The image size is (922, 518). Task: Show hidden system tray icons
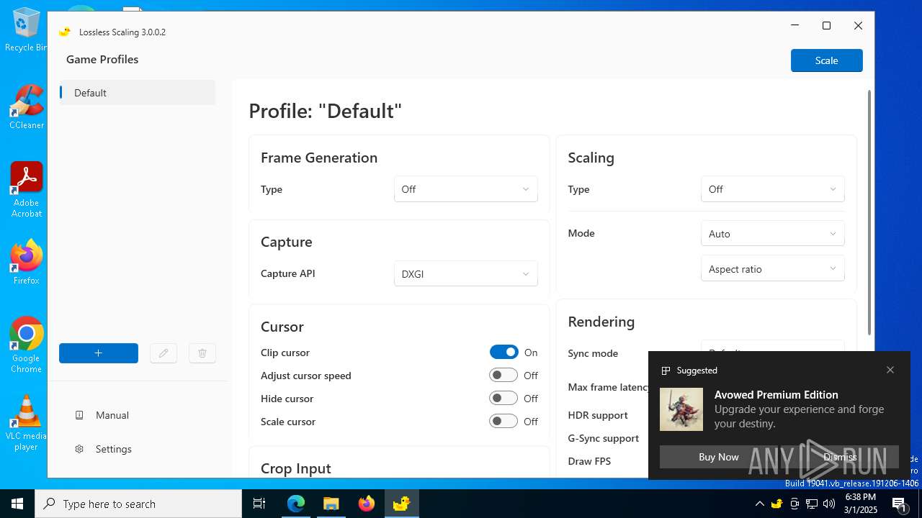759,504
